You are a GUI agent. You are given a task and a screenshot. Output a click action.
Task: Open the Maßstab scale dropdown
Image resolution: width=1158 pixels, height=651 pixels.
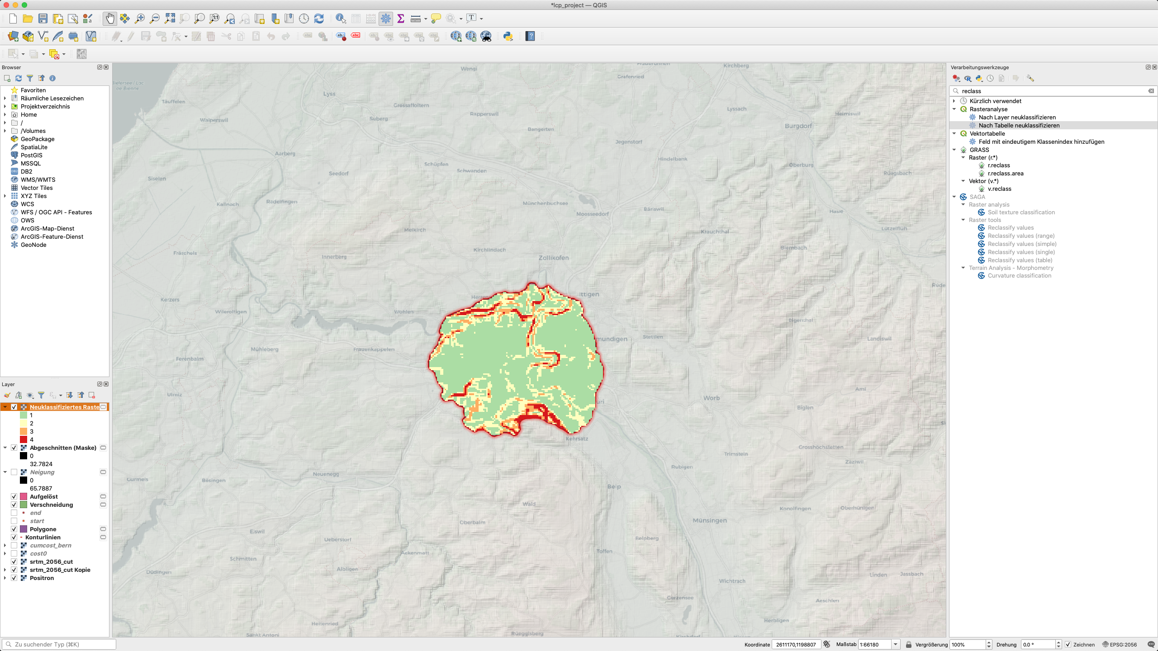click(x=895, y=645)
